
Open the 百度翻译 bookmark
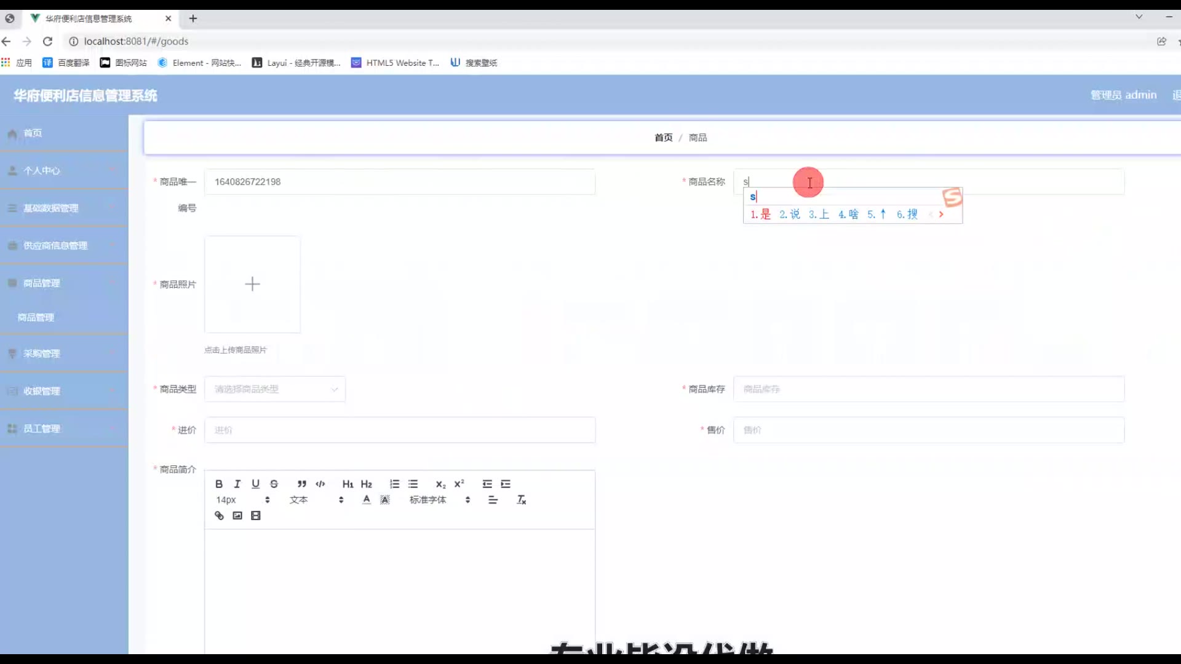tap(66, 63)
